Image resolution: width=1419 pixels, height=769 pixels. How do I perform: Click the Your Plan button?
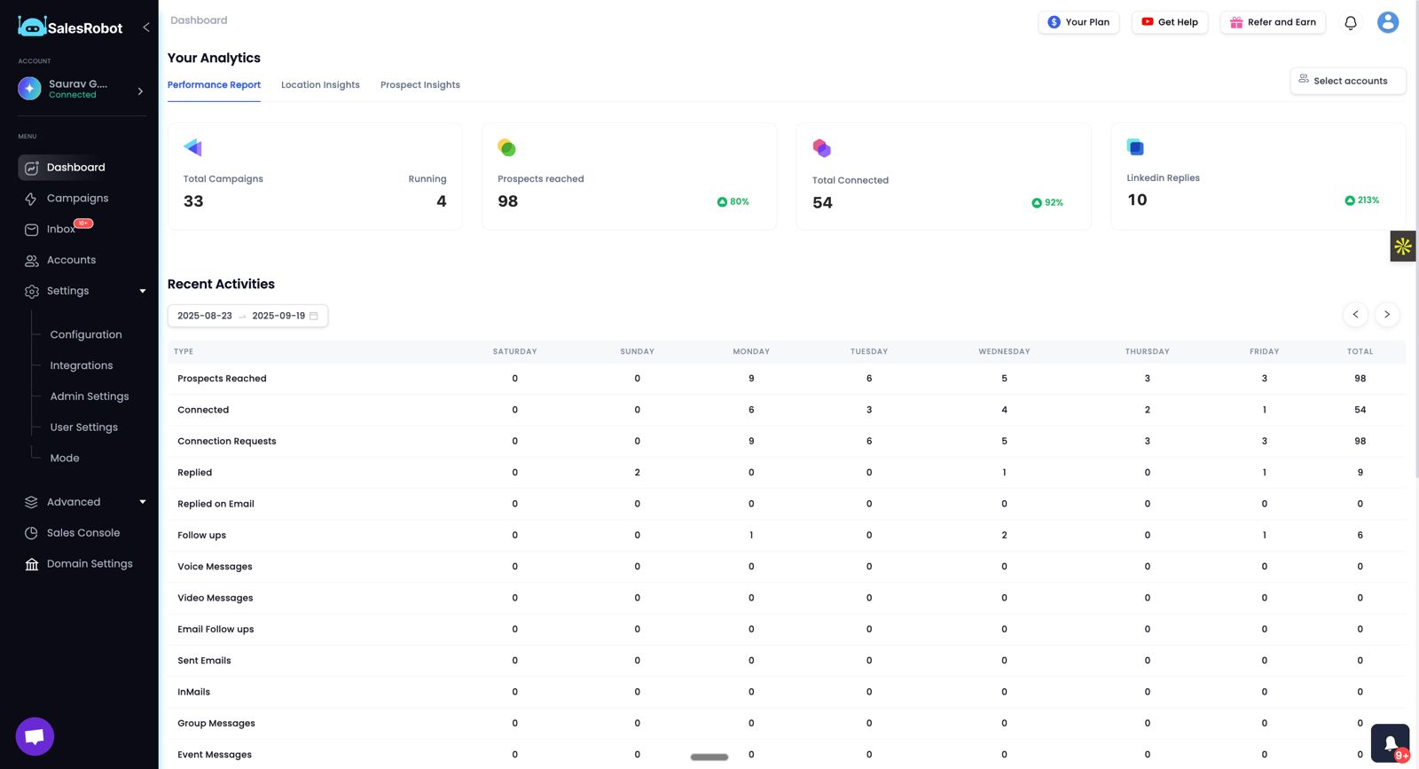[1078, 22]
